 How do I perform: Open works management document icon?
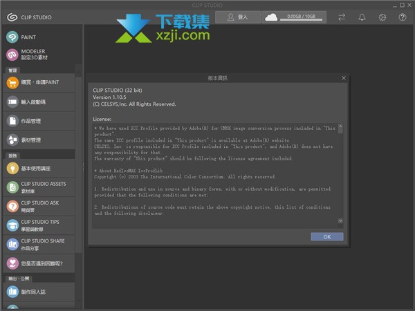pyautogui.click(x=12, y=121)
